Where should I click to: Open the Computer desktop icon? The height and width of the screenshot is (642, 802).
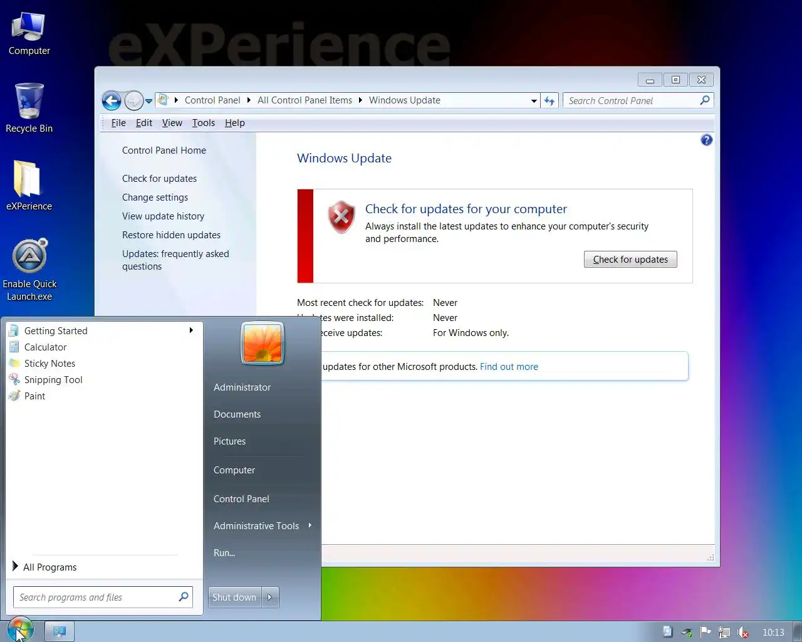pos(29,34)
